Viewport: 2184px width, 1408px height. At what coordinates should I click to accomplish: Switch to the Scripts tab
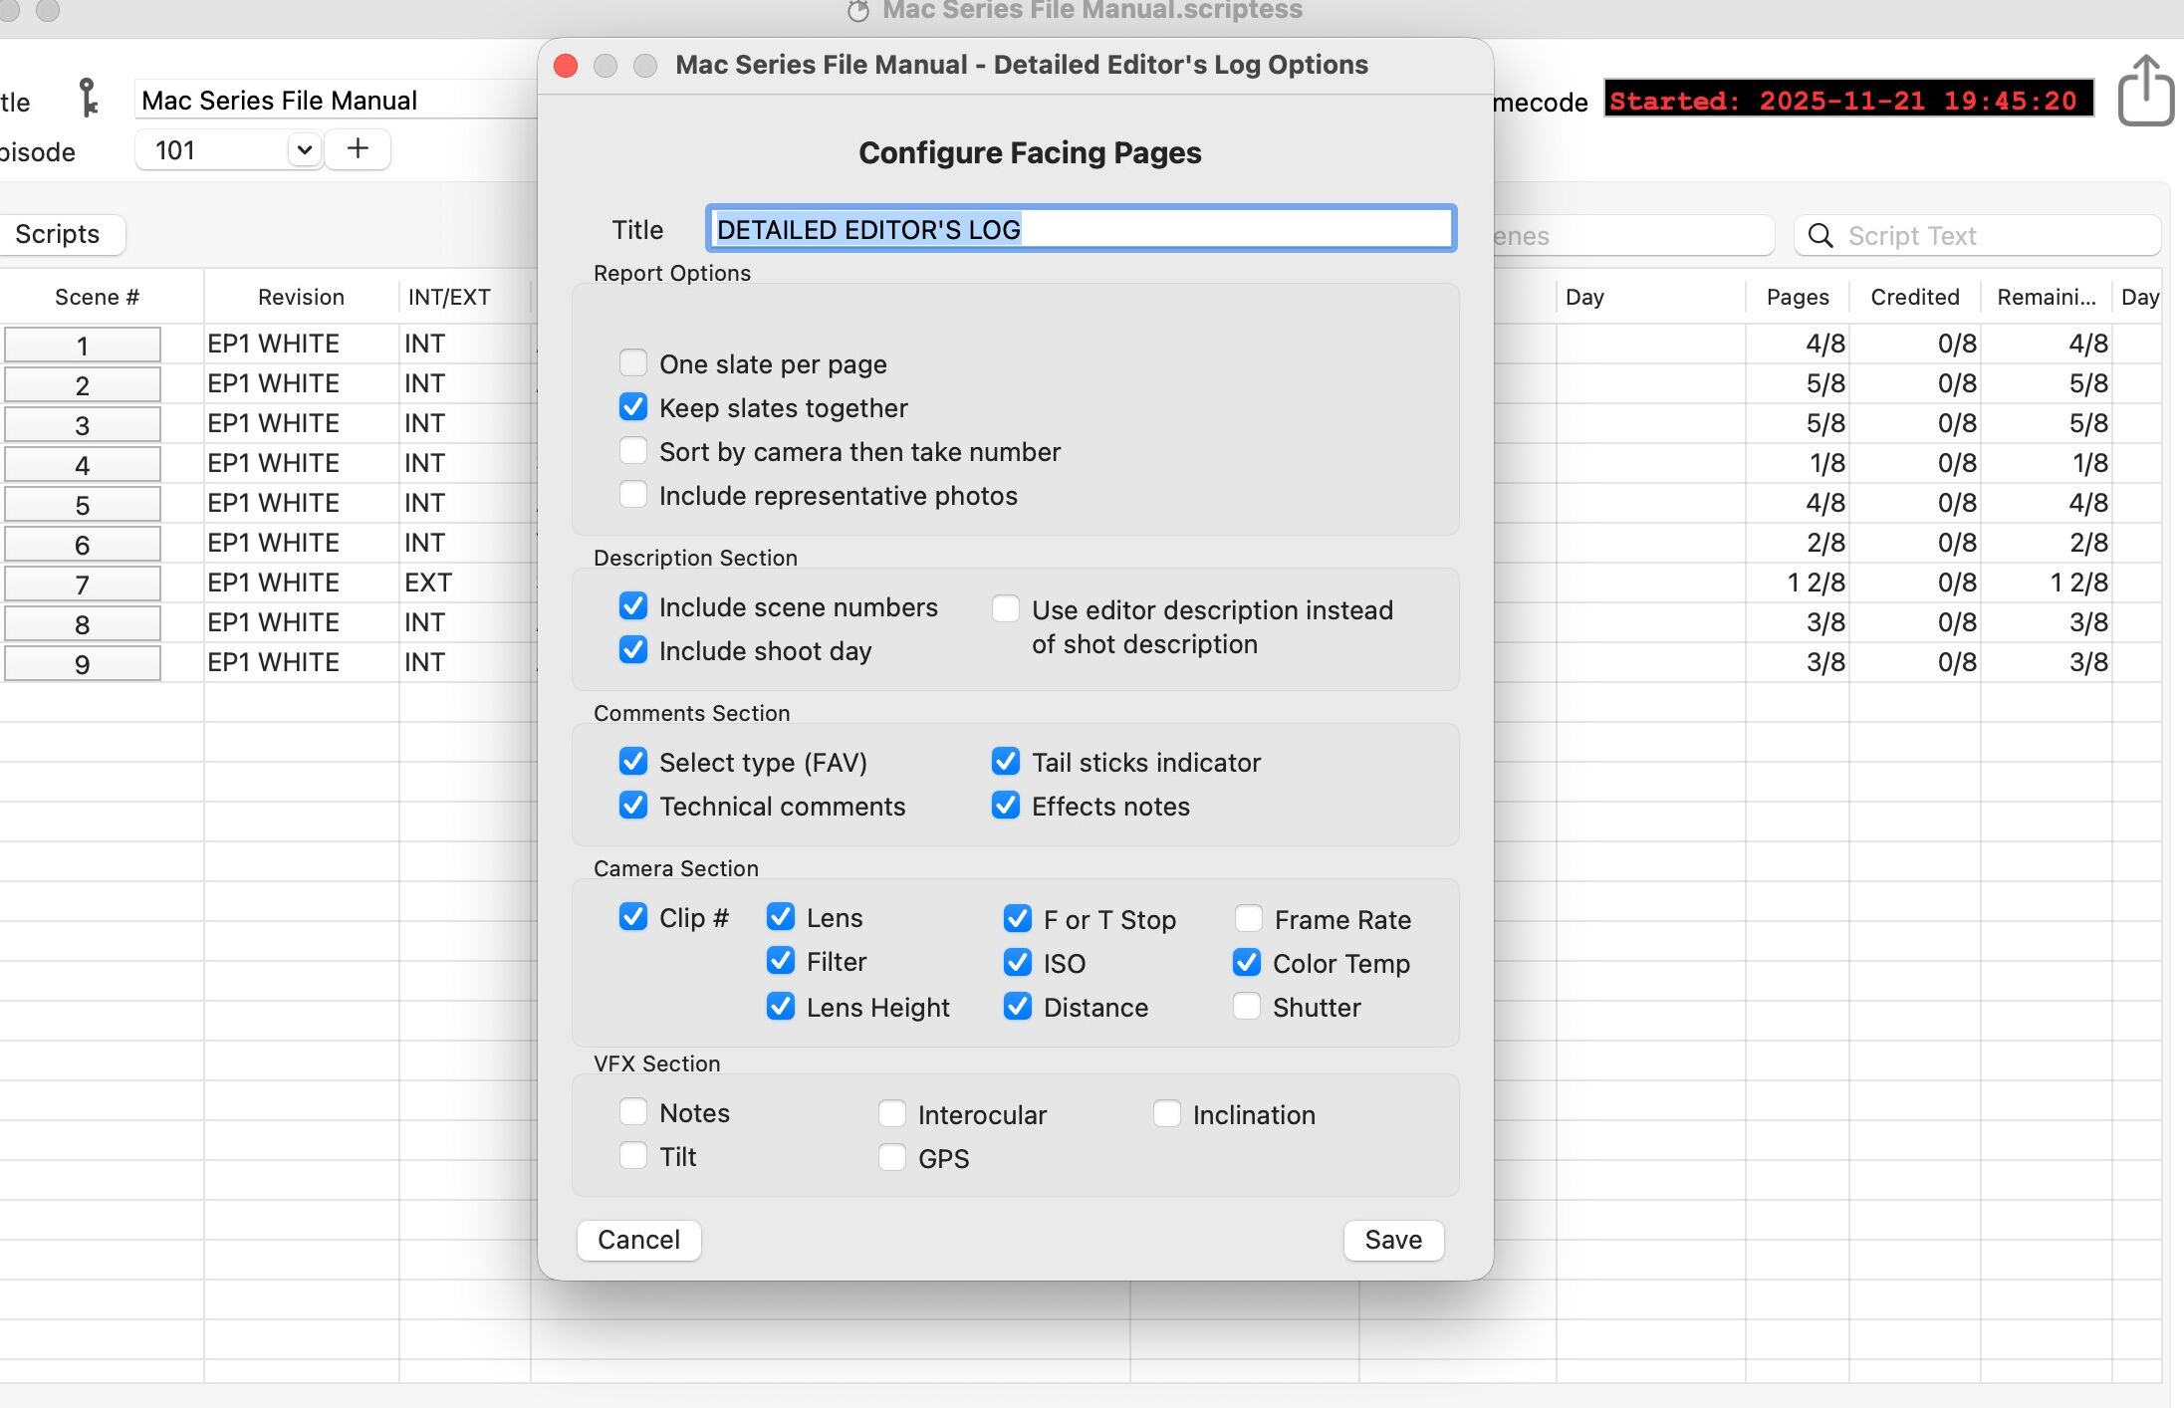coord(58,234)
